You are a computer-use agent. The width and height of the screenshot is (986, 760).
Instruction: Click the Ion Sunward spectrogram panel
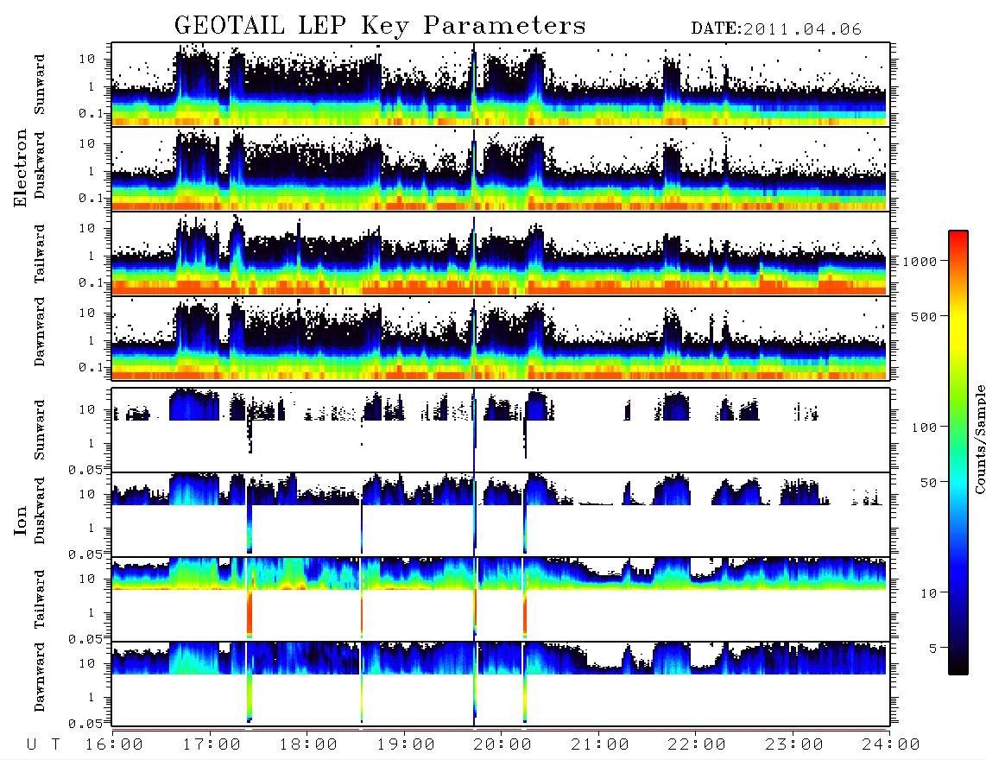pos(501,430)
